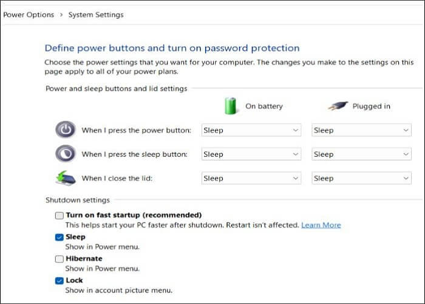The image size is (425, 304).
Task: Go to Power Options breadcrumb
Action: [29, 15]
